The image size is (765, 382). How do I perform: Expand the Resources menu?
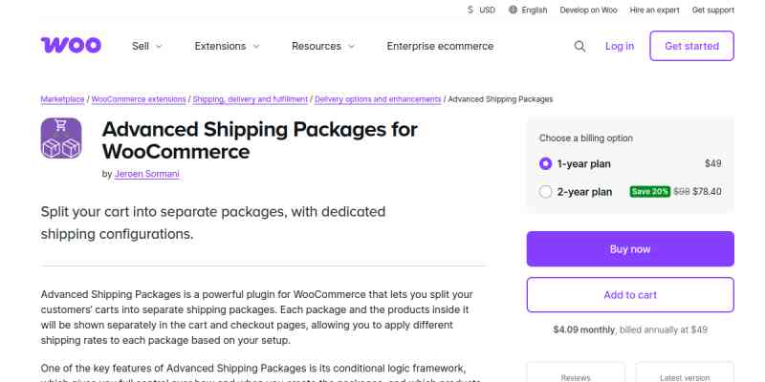click(x=323, y=46)
